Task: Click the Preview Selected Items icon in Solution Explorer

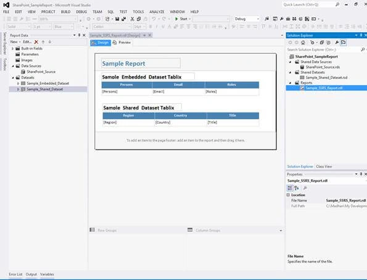Action: click(343, 43)
